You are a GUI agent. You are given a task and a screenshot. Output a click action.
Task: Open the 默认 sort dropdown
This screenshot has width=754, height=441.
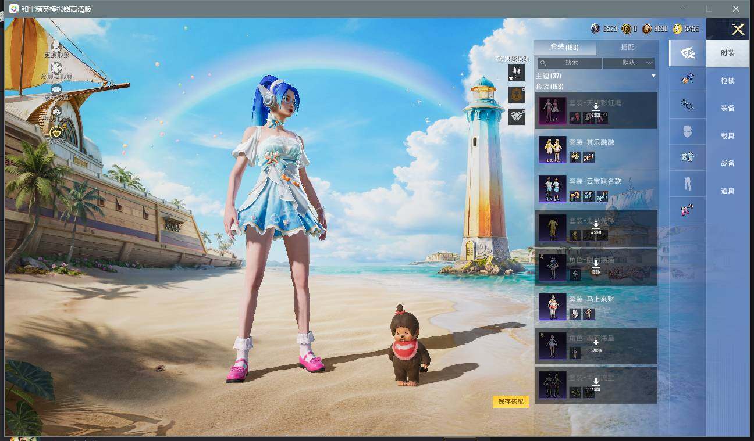tap(629, 63)
